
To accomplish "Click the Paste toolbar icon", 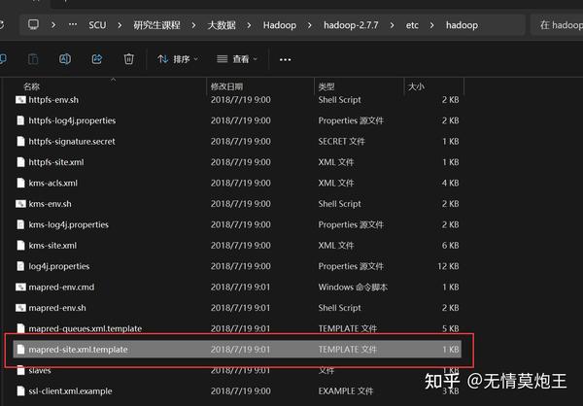I will [33, 59].
